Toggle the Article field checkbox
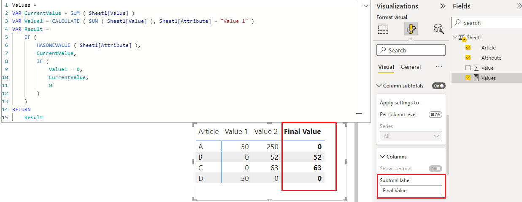The width and height of the screenshot is (522, 202). [468, 48]
